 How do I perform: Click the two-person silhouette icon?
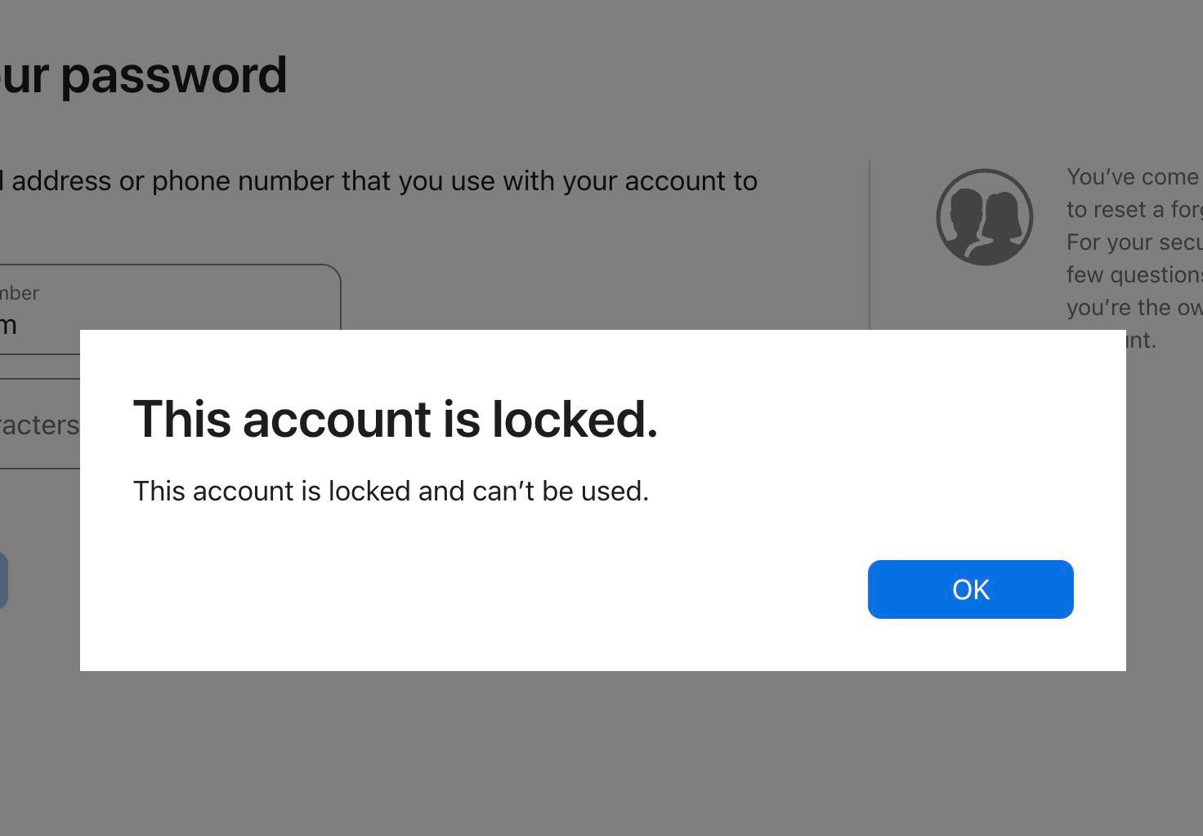pyautogui.click(x=984, y=217)
